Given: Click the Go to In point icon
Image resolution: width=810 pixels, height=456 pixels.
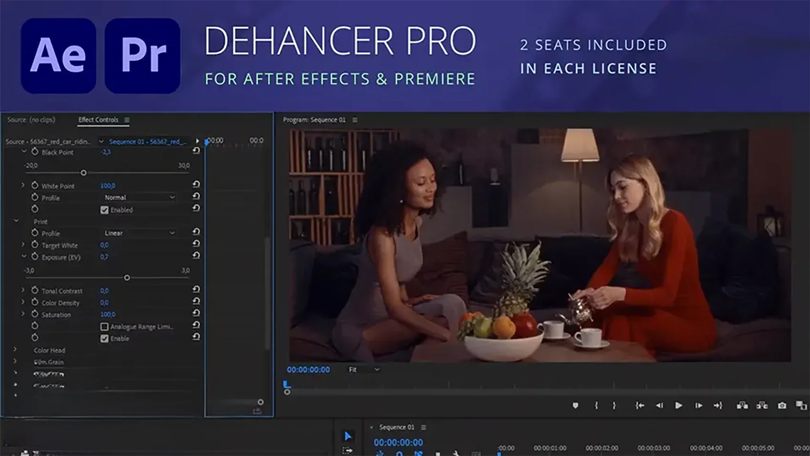Looking at the screenshot, I should (x=639, y=405).
